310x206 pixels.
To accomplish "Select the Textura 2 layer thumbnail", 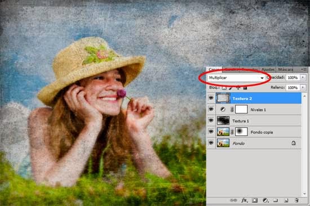I will click(x=223, y=98).
